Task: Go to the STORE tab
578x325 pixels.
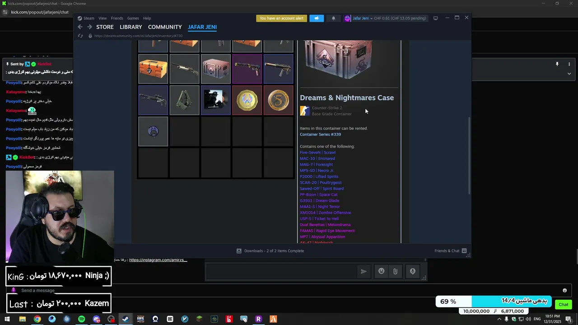Action: click(x=105, y=27)
